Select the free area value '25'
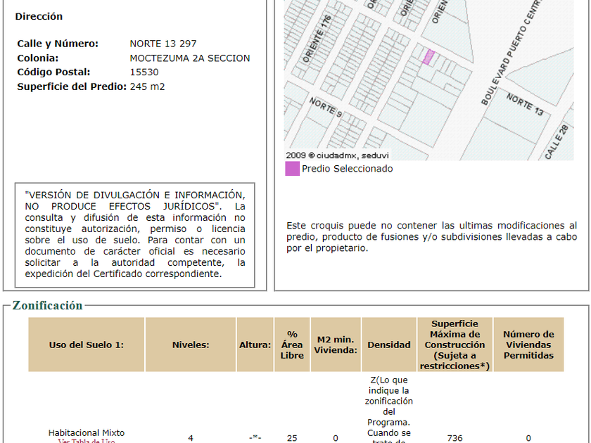Image resolution: width=591 pixels, height=443 pixels. (x=292, y=438)
